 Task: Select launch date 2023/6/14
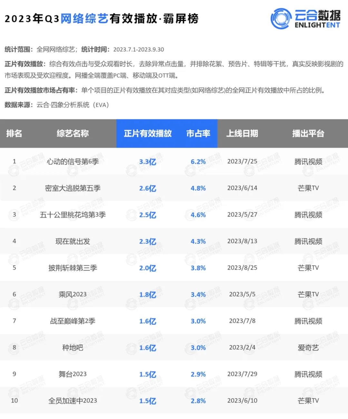(242, 188)
